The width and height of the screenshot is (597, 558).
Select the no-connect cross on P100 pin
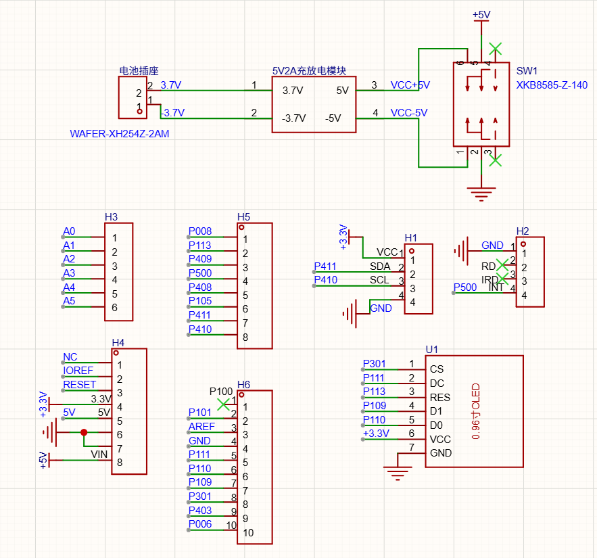click(x=224, y=404)
